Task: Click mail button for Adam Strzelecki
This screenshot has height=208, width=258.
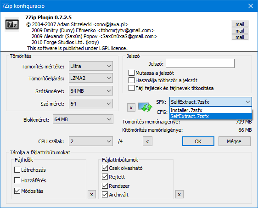Action: 240,24
